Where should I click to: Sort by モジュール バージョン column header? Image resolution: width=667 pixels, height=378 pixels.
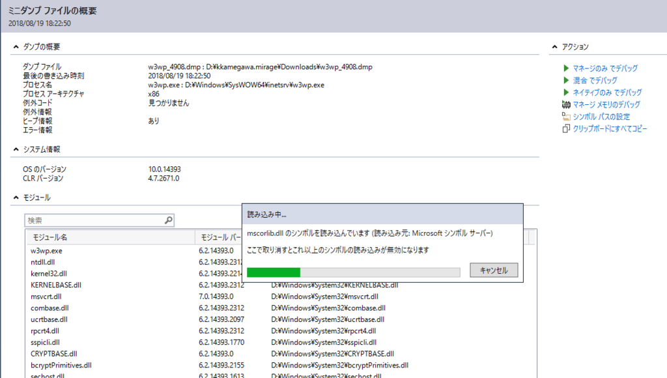[x=219, y=237]
